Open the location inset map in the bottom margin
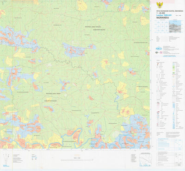 tap(145, 159)
